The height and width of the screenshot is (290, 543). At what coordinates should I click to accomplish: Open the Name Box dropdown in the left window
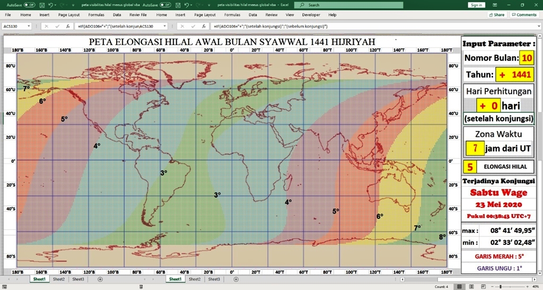tap(29, 27)
